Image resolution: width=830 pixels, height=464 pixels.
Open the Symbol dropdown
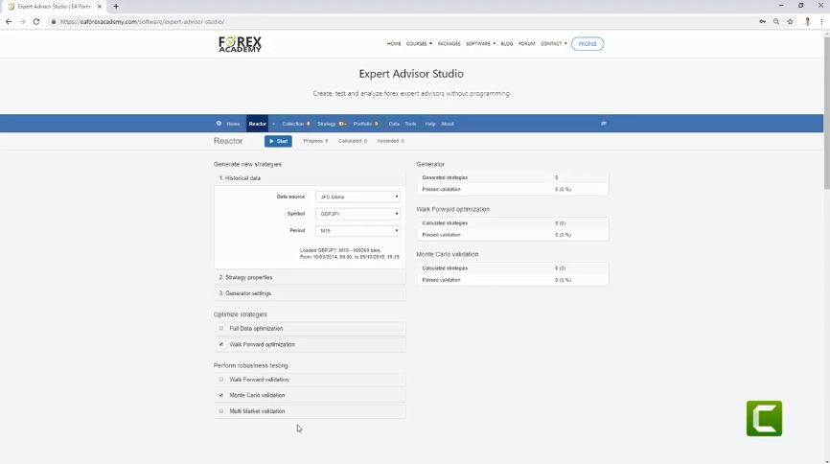click(357, 214)
